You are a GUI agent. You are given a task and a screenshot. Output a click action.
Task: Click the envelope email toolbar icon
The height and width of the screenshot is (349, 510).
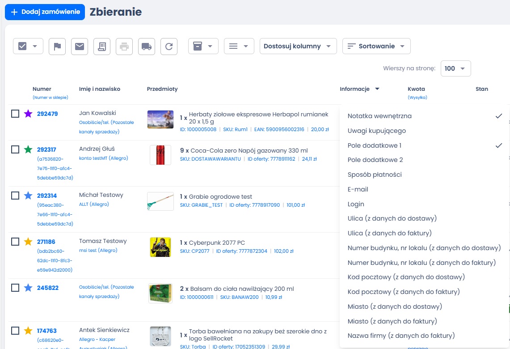point(80,46)
